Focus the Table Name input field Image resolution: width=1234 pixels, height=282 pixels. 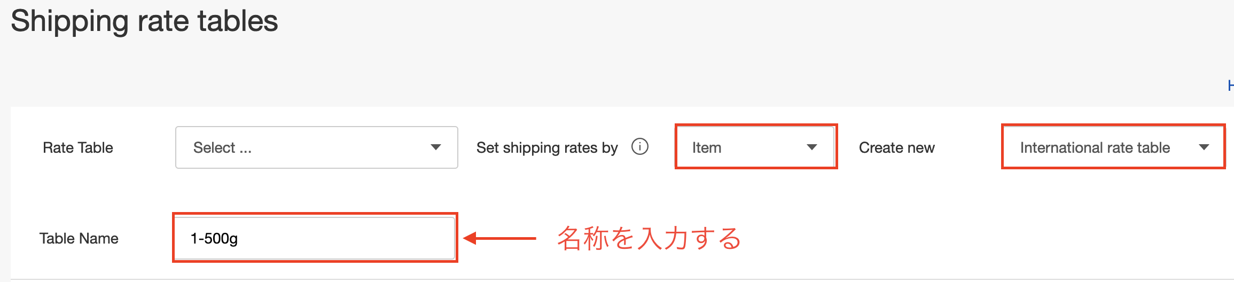315,238
